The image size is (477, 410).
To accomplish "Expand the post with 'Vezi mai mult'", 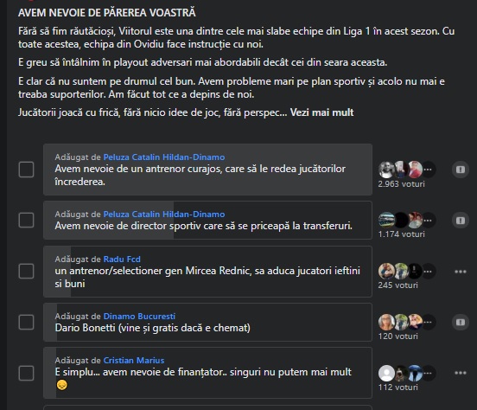I will [321, 112].
